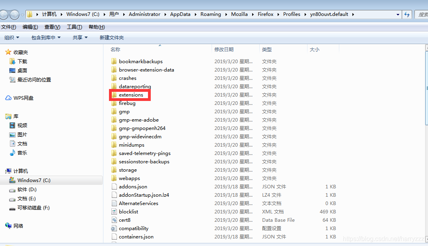Screen dimensions: 428x246
Task: Open the 包含到库中 dropdown
Action: pos(46,37)
